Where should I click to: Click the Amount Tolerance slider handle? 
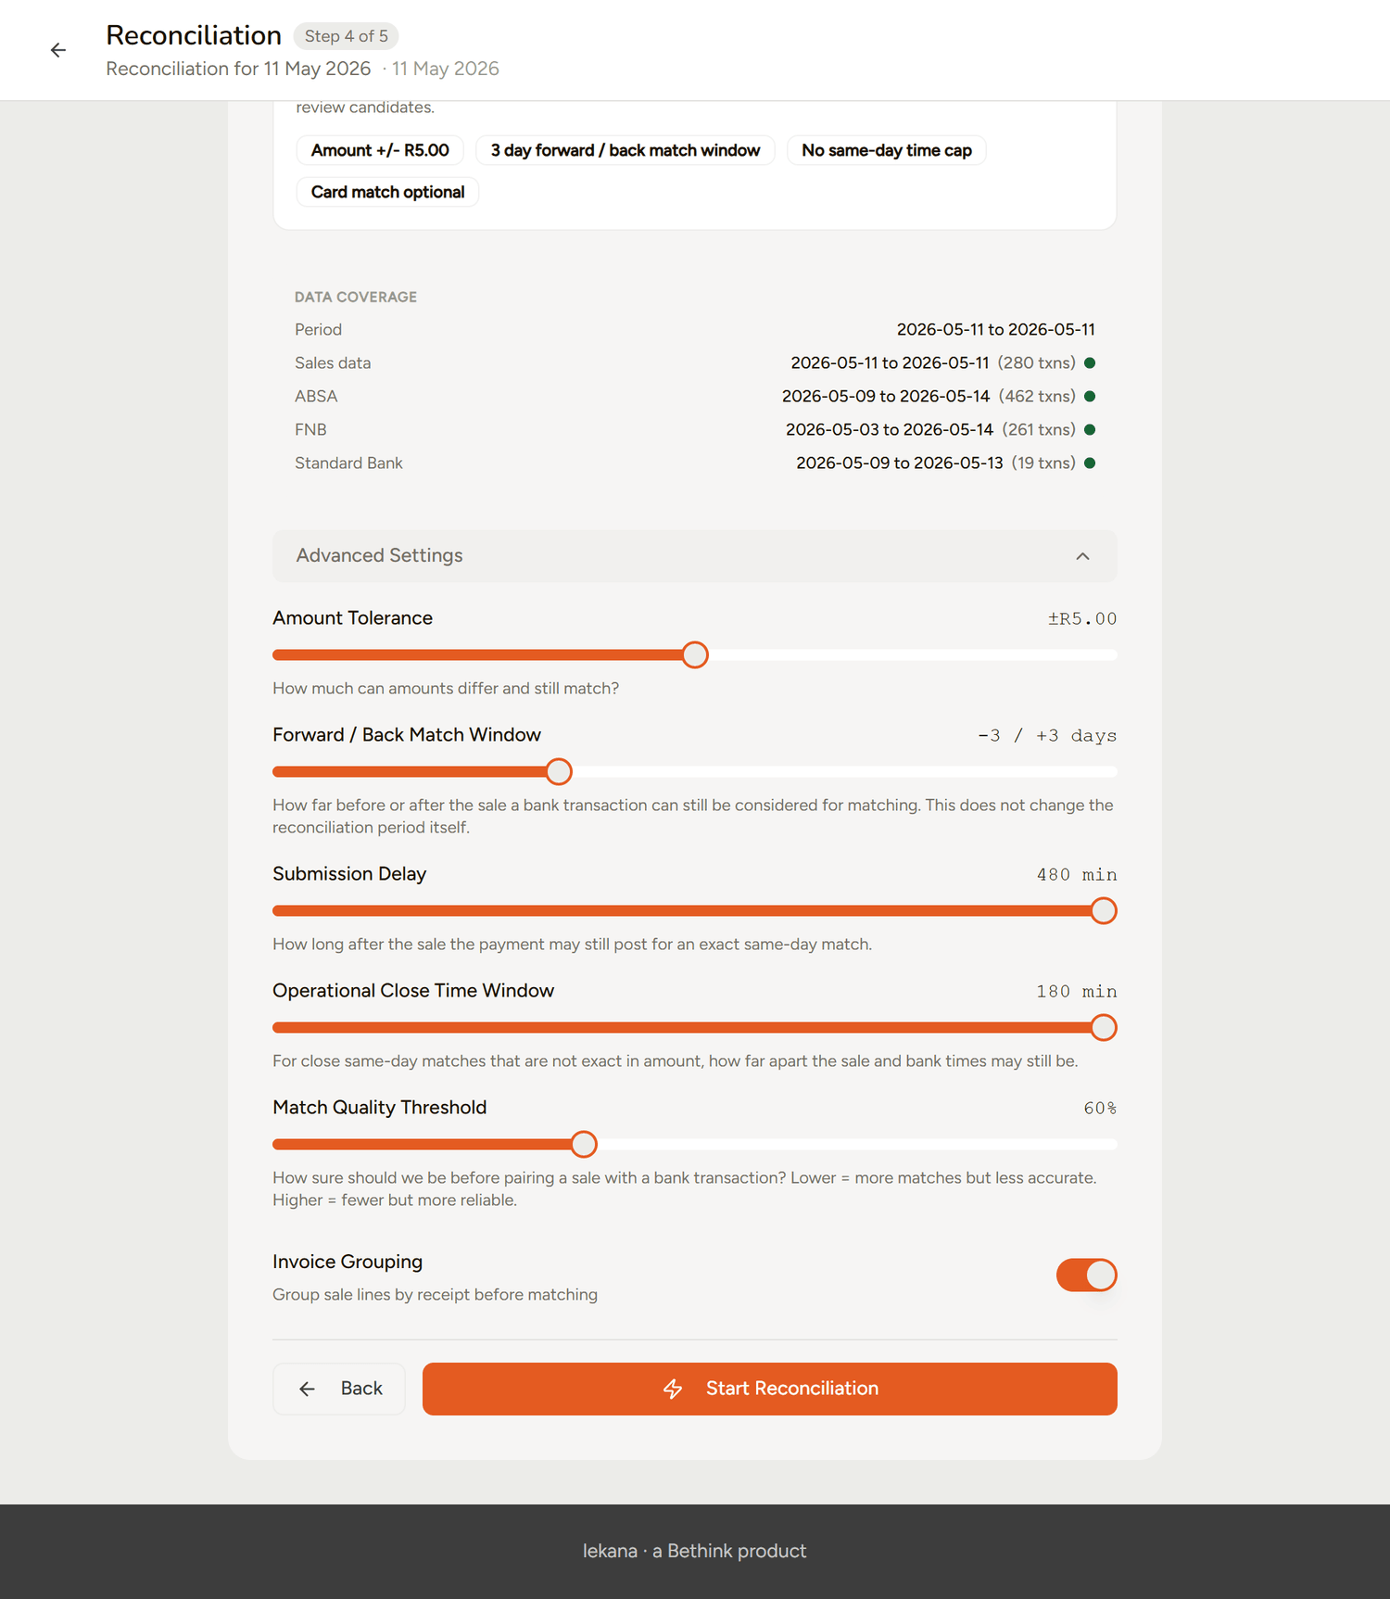[x=695, y=655]
